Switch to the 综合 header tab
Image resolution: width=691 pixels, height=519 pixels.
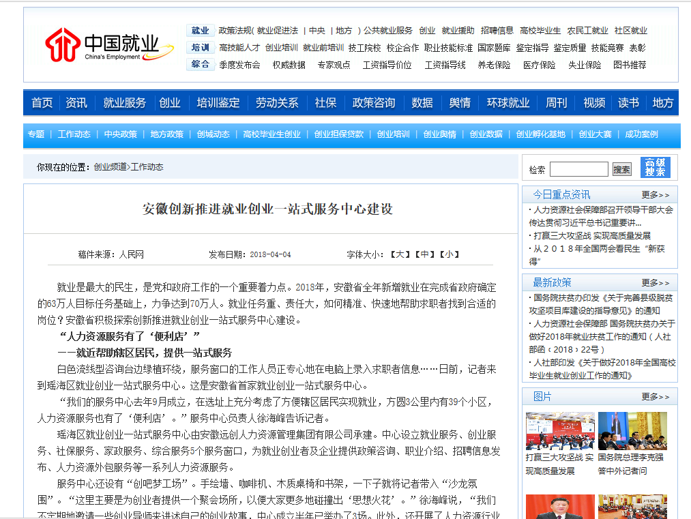(x=200, y=64)
